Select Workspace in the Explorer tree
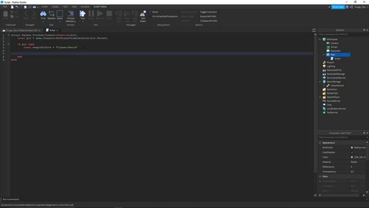The height and width of the screenshot is (208, 369). pyautogui.click(x=332, y=39)
